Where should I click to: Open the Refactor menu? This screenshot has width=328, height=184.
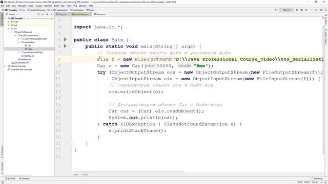coord(48,6)
